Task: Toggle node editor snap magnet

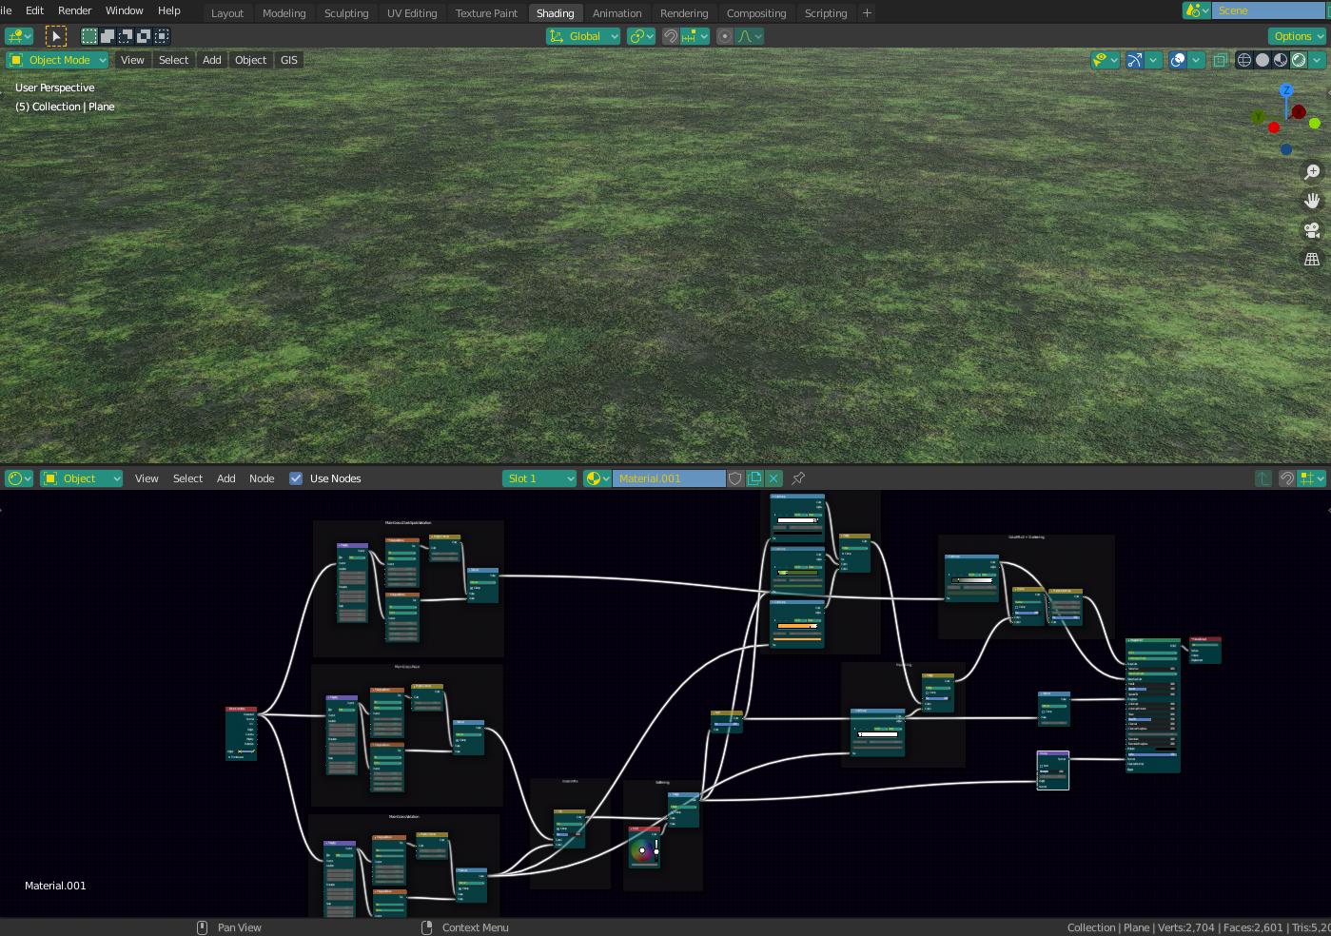Action: click(1286, 478)
